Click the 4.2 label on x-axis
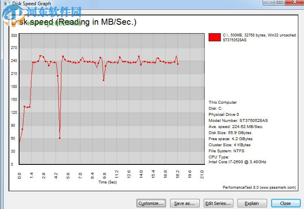Viewport: 304px width, 209px height. 56,175
